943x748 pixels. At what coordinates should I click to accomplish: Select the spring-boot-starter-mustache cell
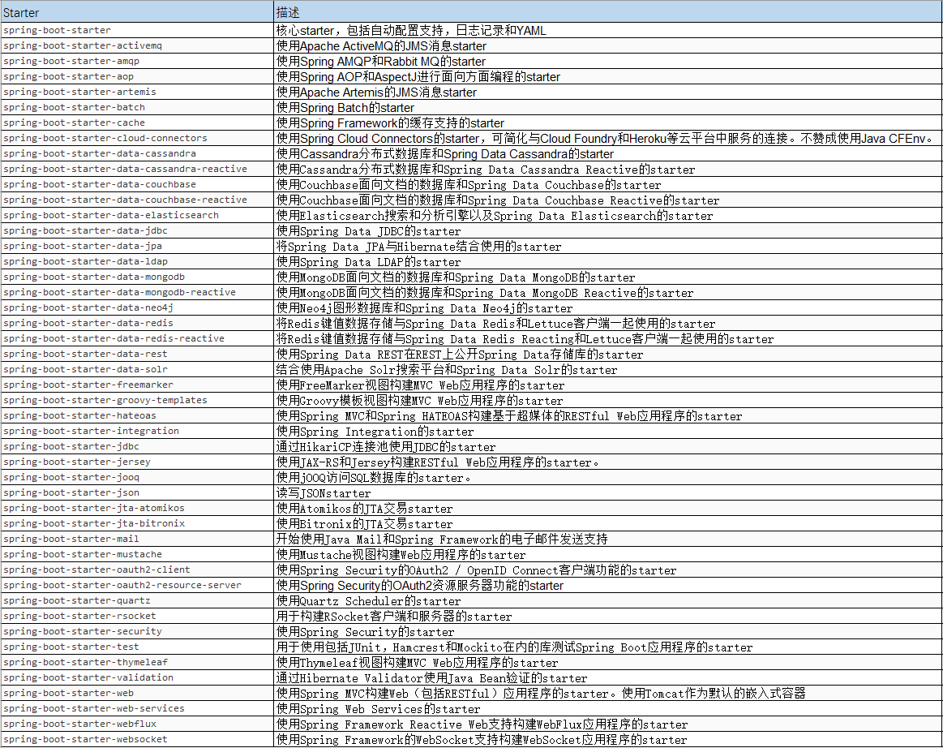(x=137, y=555)
